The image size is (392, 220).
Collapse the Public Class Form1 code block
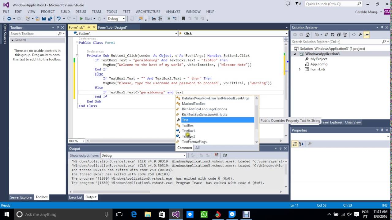(77, 43)
